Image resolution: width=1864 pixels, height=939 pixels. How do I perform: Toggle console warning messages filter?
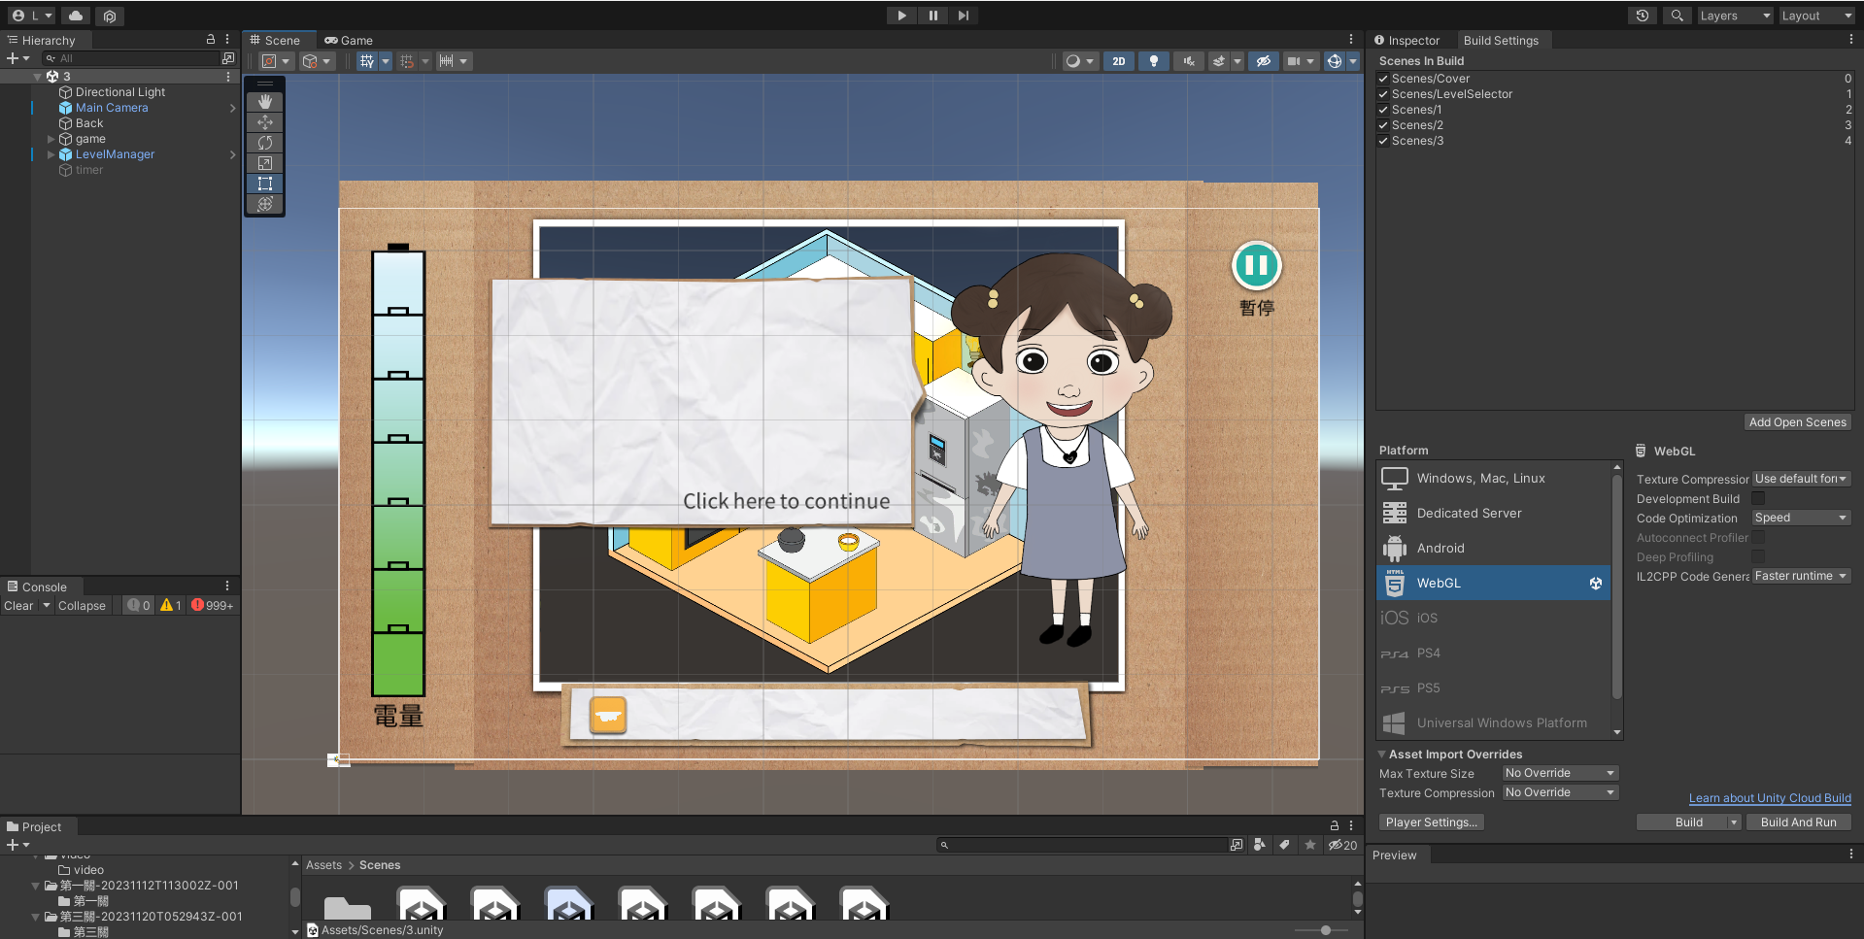(171, 605)
